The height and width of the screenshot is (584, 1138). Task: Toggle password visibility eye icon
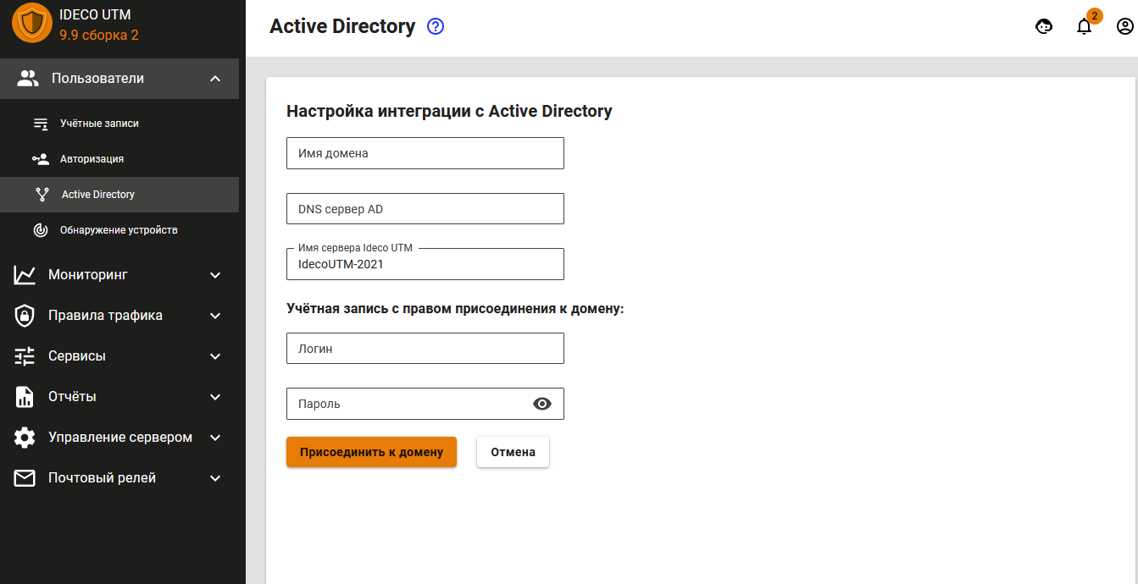[542, 404]
